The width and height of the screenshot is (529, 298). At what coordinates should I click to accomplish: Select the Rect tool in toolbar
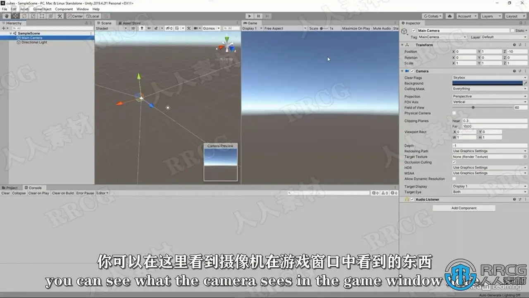[x=42, y=16]
